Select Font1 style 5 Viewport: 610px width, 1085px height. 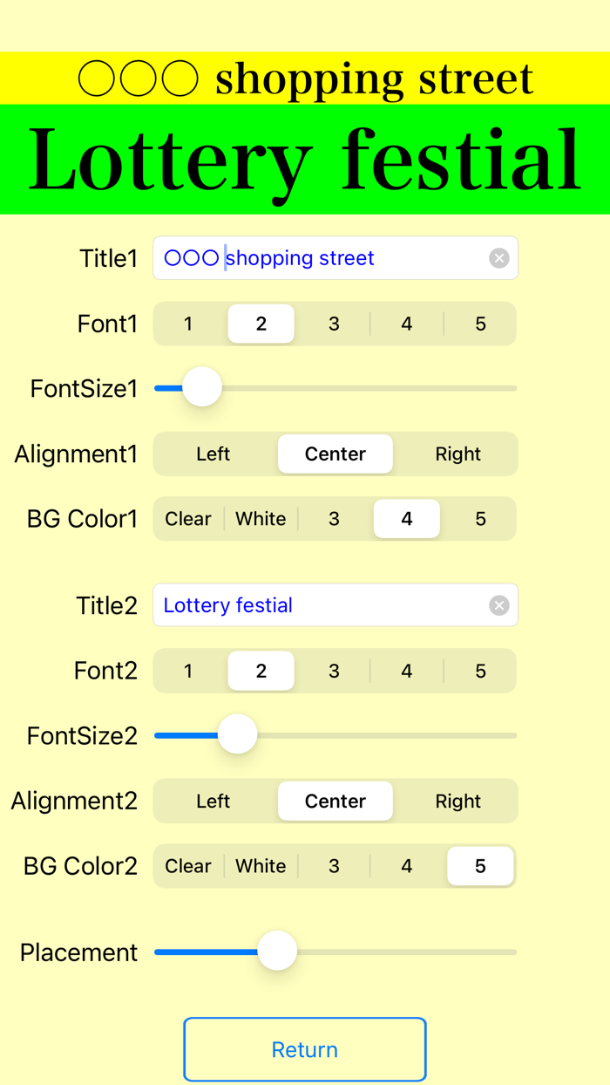coord(480,323)
